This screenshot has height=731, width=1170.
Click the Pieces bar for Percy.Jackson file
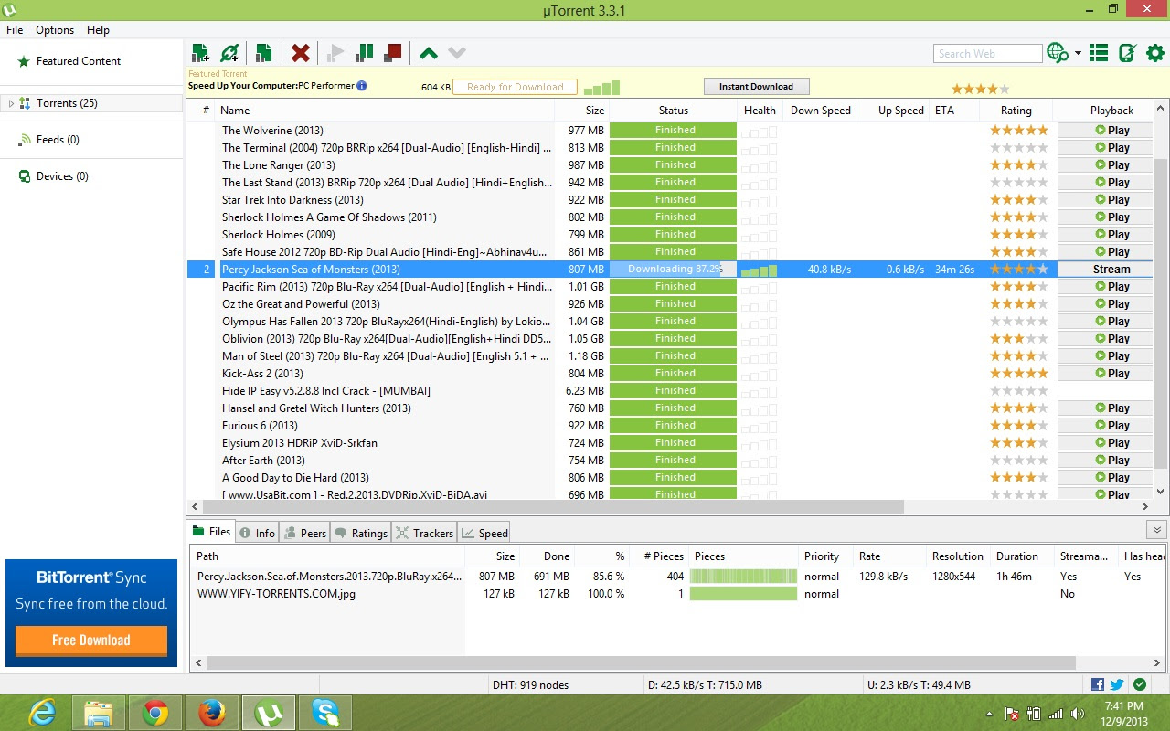pyautogui.click(x=743, y=577)
